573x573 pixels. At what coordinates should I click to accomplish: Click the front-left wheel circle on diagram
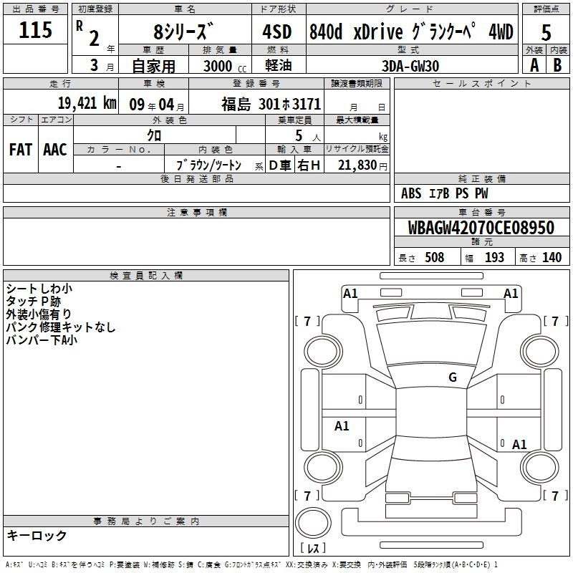(x=323, y=352)
